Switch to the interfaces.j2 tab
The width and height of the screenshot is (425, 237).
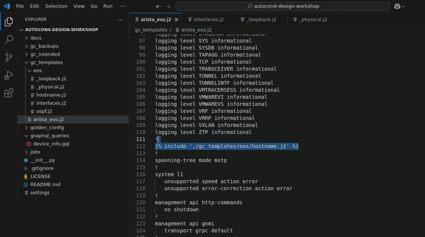pyautogui.click(x=208, y=19)
